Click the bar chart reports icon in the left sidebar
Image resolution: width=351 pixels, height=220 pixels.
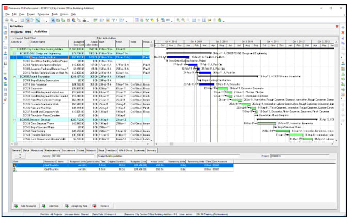coord(5,63)
